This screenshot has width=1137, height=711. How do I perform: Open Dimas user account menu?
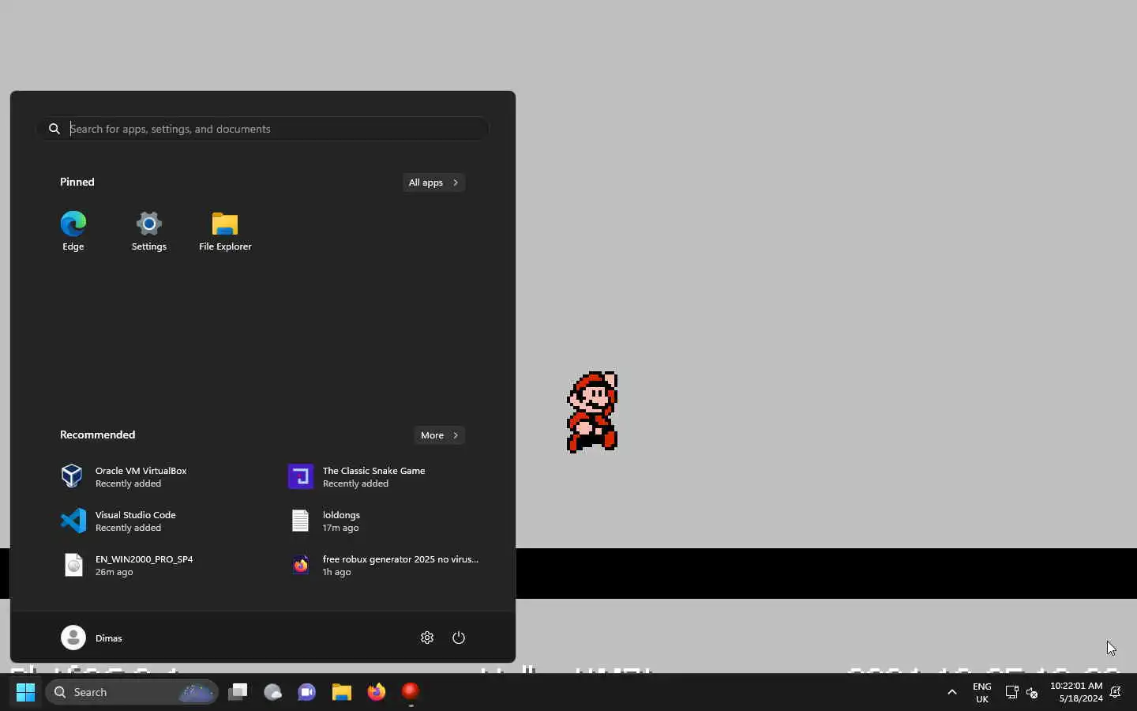tap(92, 638)
